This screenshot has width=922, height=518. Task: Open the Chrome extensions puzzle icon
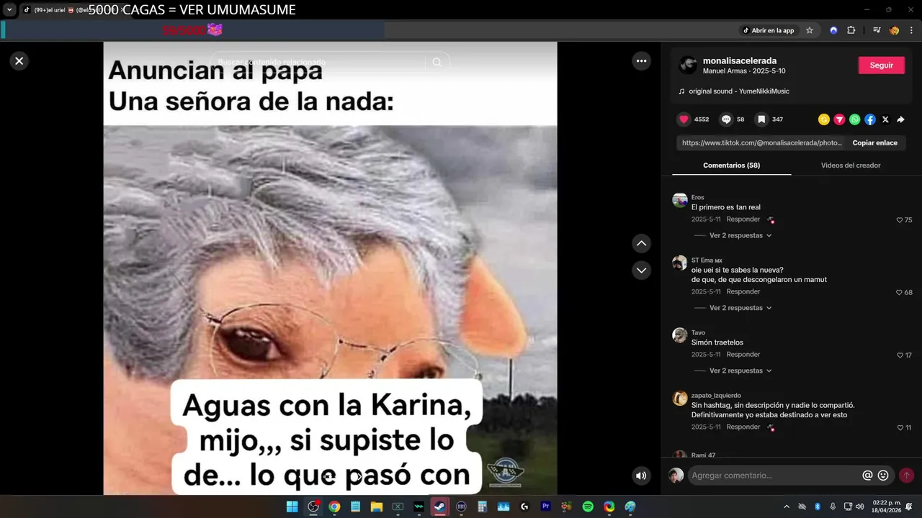851,30
